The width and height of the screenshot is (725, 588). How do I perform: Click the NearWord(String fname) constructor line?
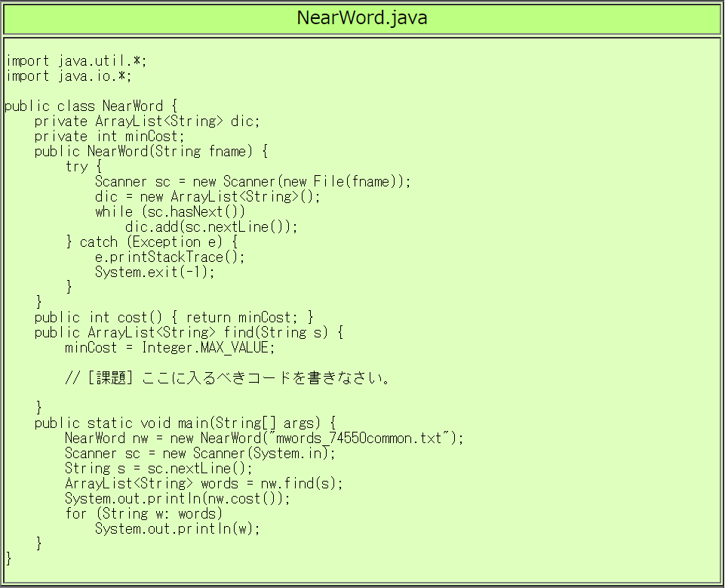tap(151, 152)
